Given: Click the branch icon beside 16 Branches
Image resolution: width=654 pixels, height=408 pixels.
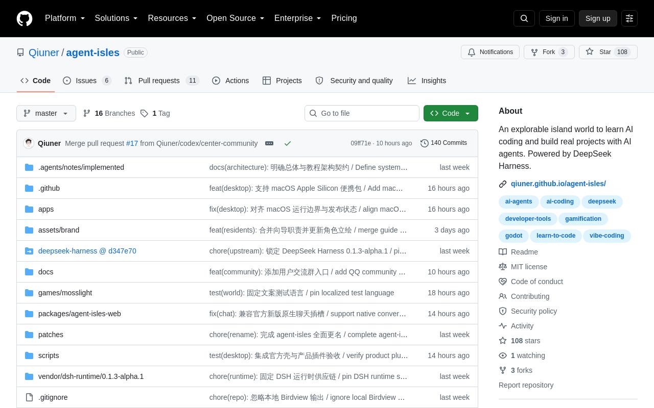Looking at the screenshot, I should (87, 113).
